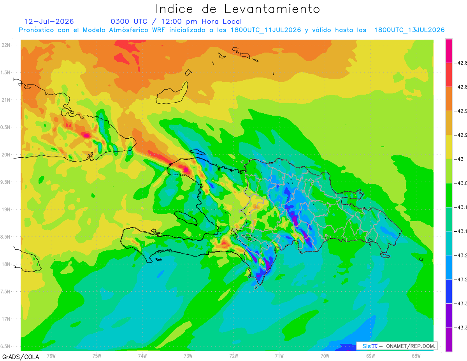Select the '68W' longitude label

point(416,355)
